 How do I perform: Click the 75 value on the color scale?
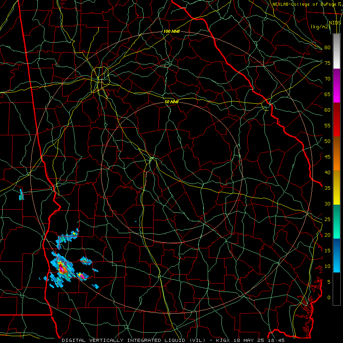pos(327,63)
